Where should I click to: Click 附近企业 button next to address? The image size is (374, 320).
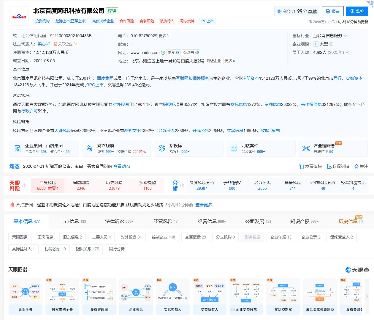click(x=214, y=61)
